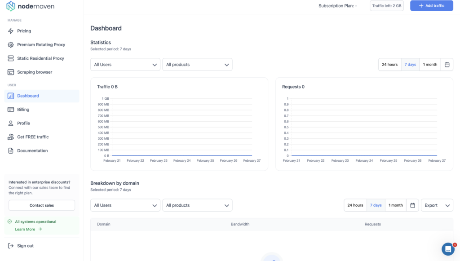Open the Profile page
Screen dimensions: 460x261
(x=42, y=123)
